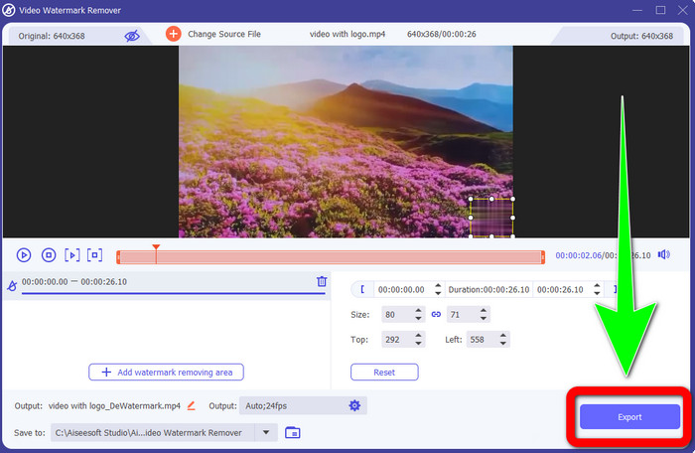Click the orange plus Change Source icon

pyautogui.click(x=174, y=34)
